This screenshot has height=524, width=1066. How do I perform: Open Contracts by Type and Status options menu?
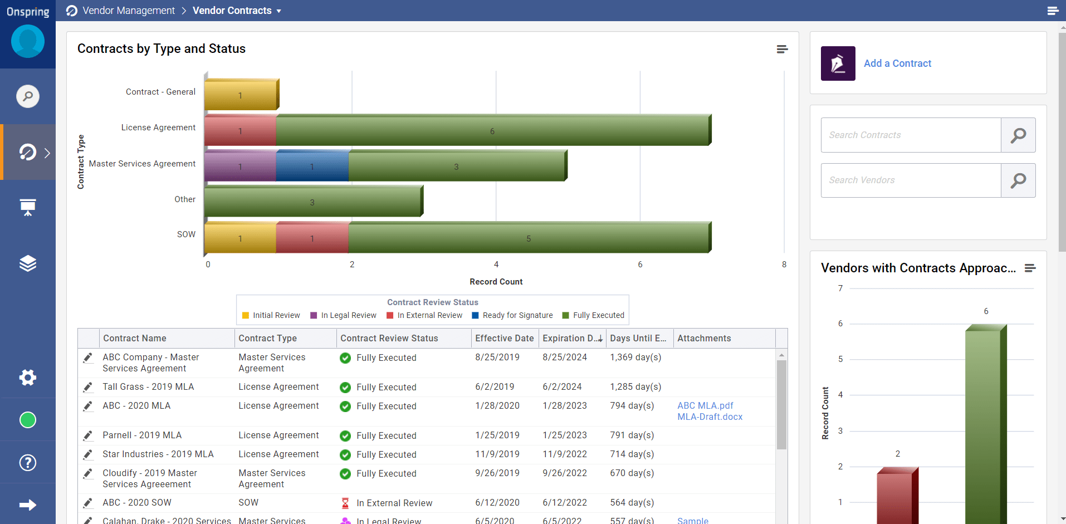(782, 50)
